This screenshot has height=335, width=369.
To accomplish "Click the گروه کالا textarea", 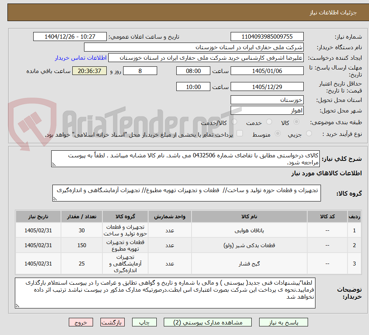I will tap(186, 193).
